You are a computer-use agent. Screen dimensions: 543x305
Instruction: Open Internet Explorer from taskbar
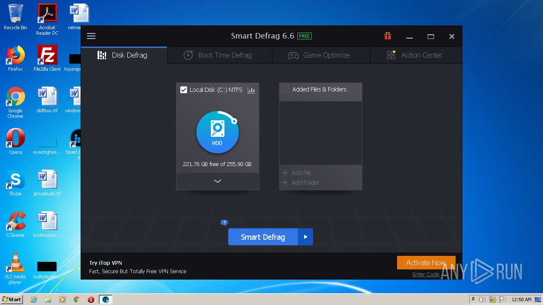pyautogui.click(x=34, y=299)
